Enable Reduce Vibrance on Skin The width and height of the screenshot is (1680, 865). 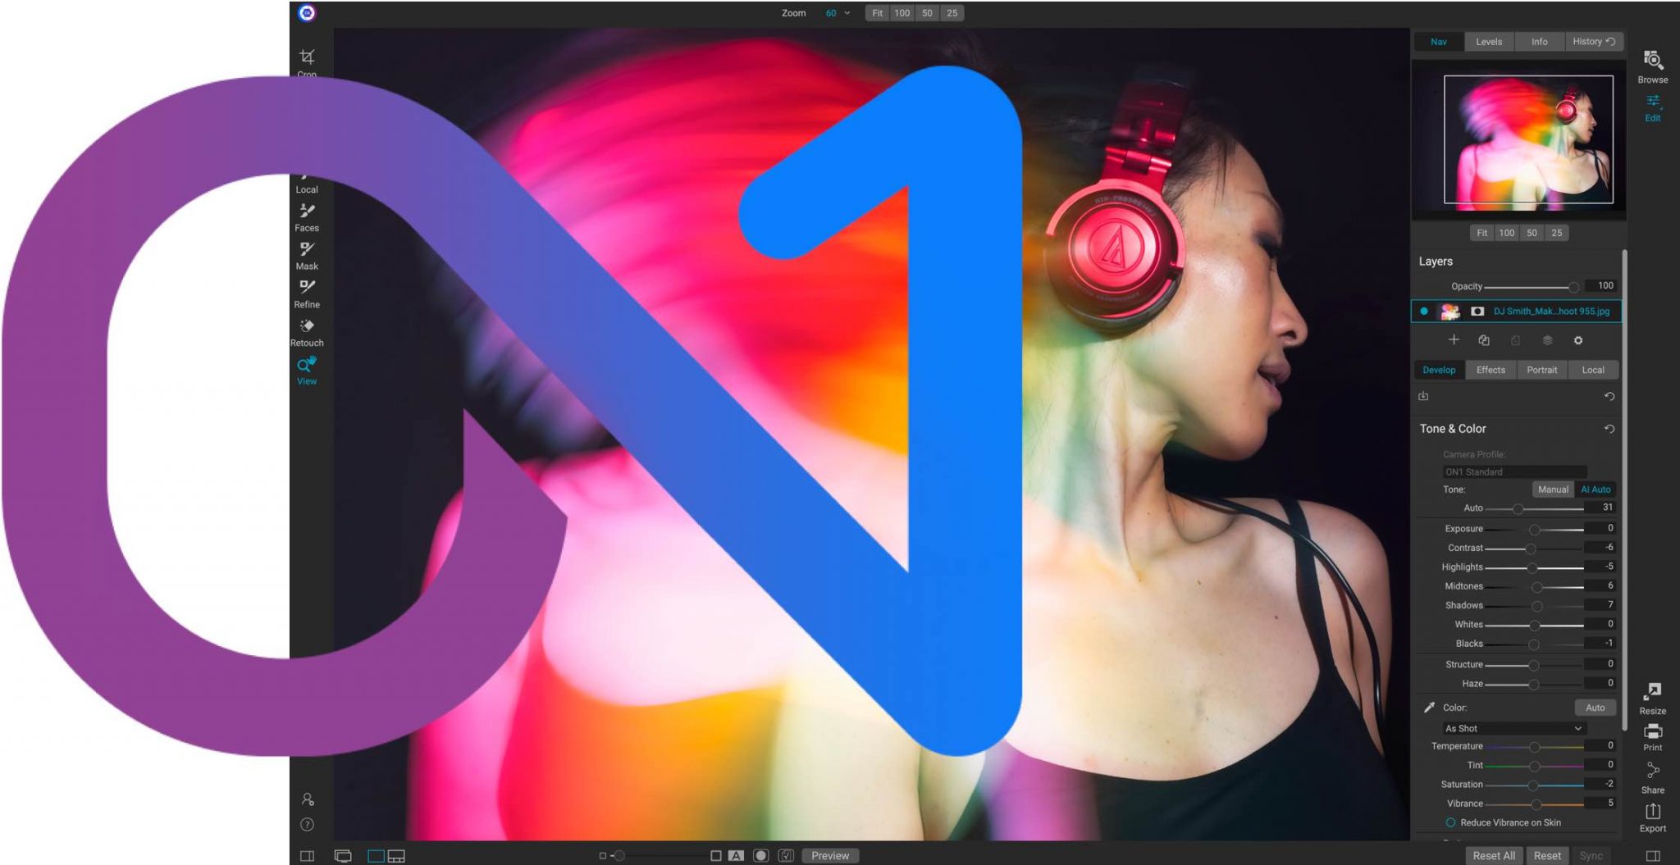1450,822
